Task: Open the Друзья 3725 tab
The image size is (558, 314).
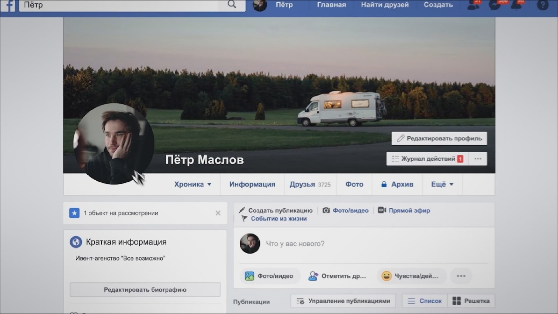Action: [310, 184]
